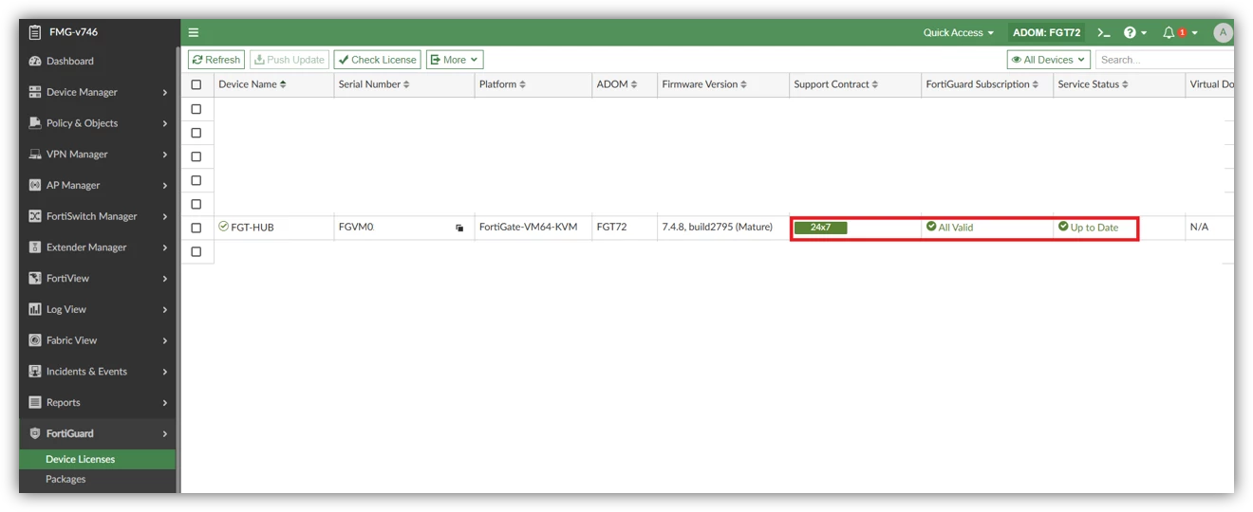Click the copy serial number icon
This screenshot has width=1253, height=512.
459,229
